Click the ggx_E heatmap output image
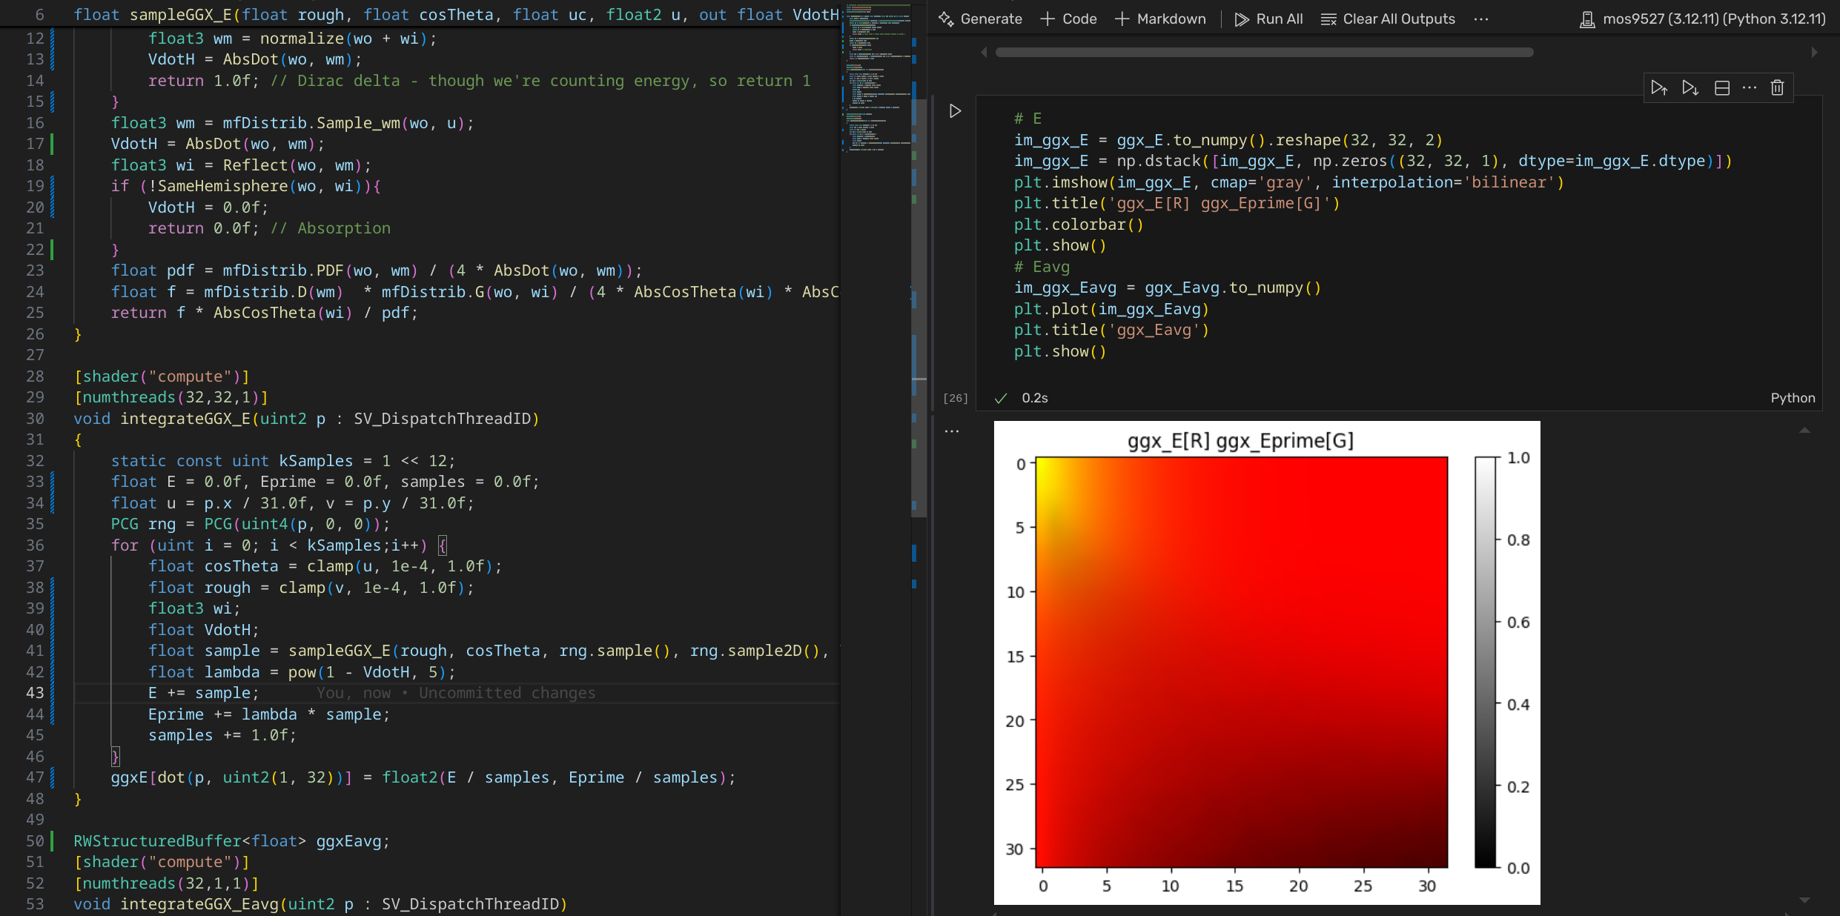Viewport: 1840px width, 916px height. [1241, 662]
